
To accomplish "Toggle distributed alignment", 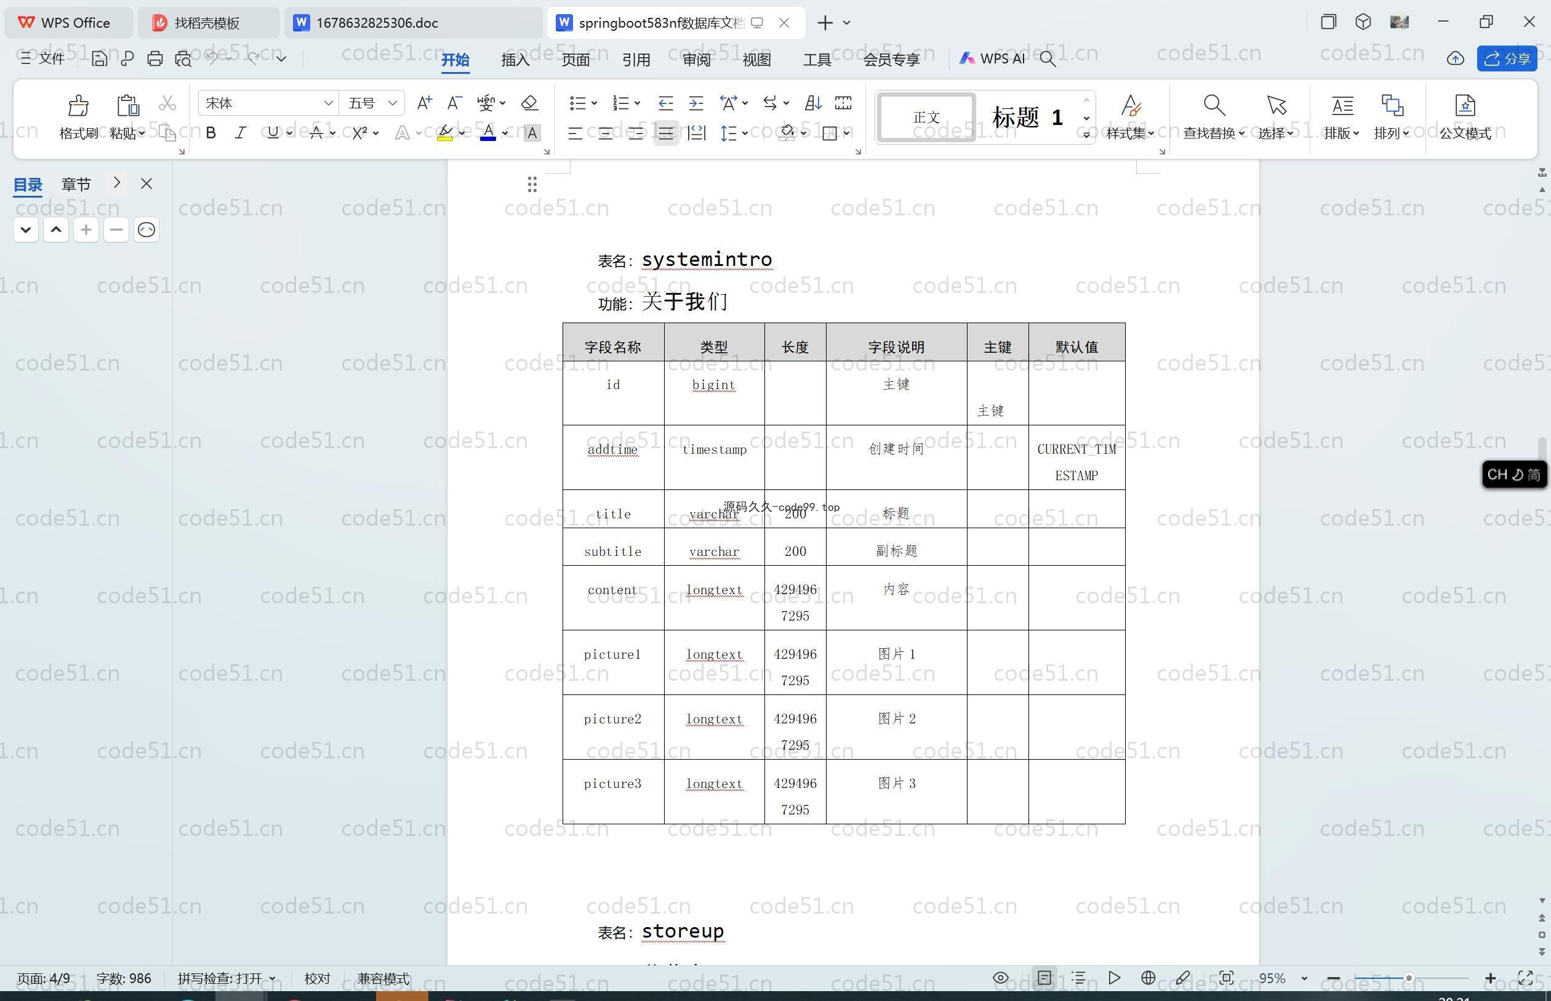I will (697, 133).
